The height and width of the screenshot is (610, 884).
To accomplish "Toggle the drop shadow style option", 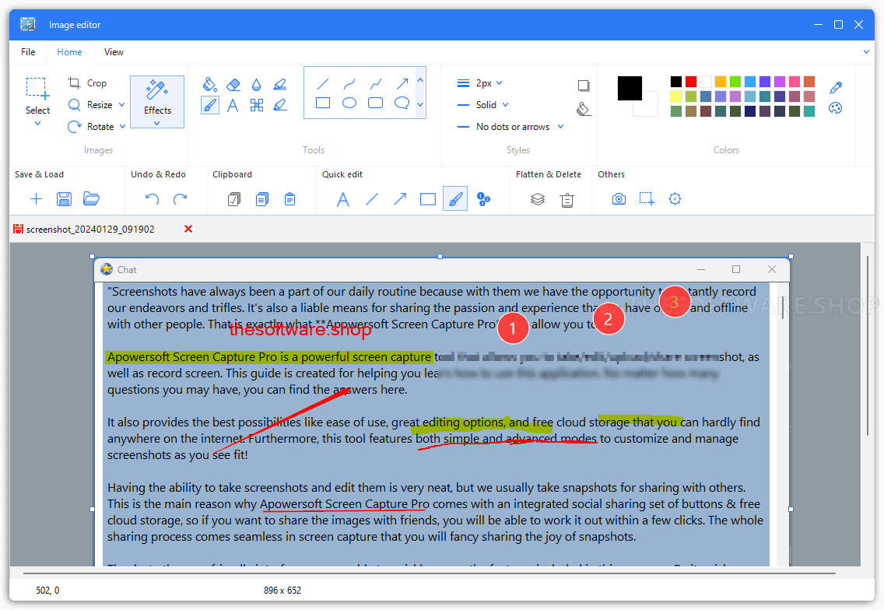I will [584, 86].
